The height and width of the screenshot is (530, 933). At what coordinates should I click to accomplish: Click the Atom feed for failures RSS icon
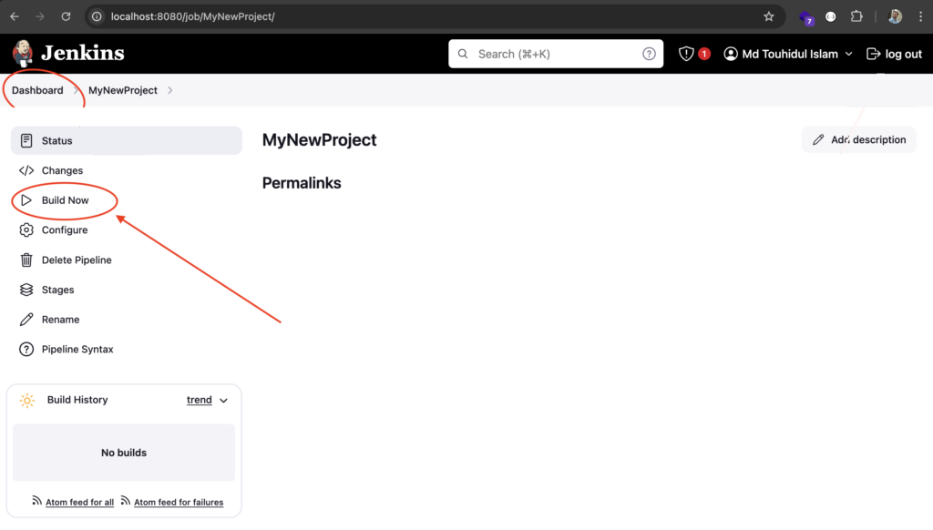(x=125, y=501)
